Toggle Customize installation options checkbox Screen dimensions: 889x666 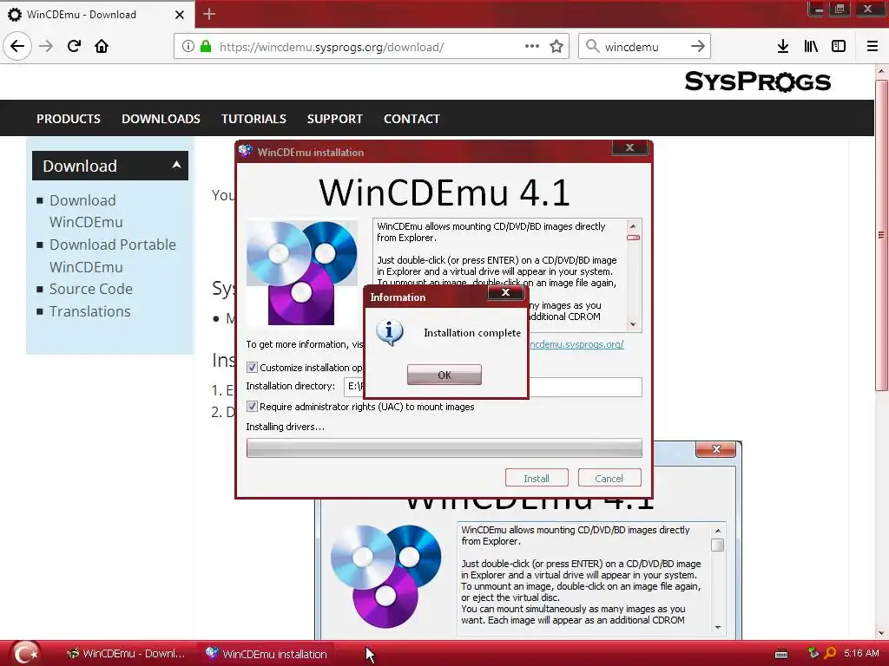(253, 368)
